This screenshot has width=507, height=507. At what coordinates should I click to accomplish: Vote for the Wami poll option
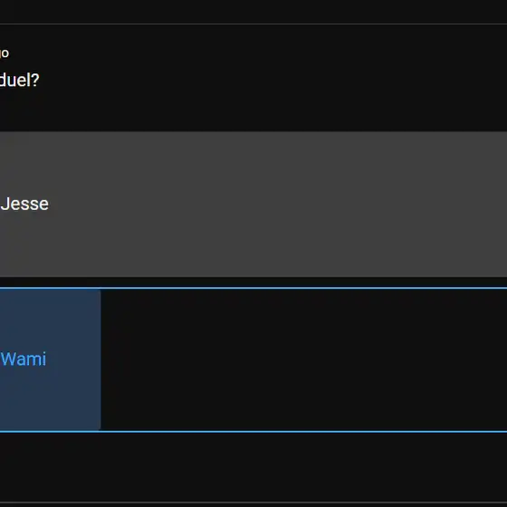253,359
